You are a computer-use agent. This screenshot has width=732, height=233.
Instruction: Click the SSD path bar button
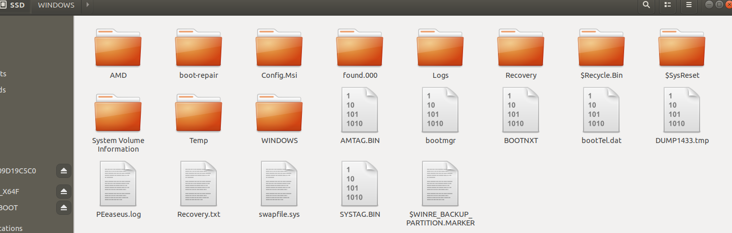click(14, 5)
